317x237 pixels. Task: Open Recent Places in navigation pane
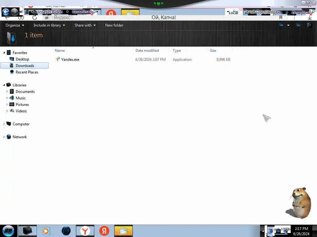point(27,72)
